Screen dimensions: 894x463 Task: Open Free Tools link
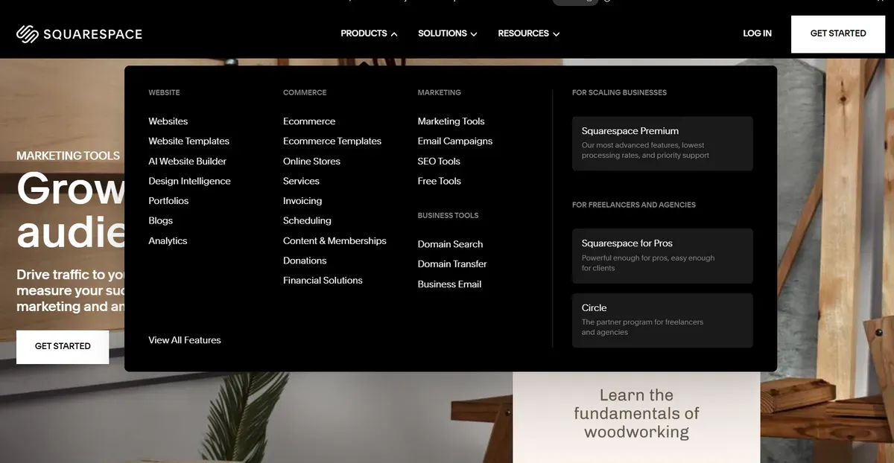440,181
